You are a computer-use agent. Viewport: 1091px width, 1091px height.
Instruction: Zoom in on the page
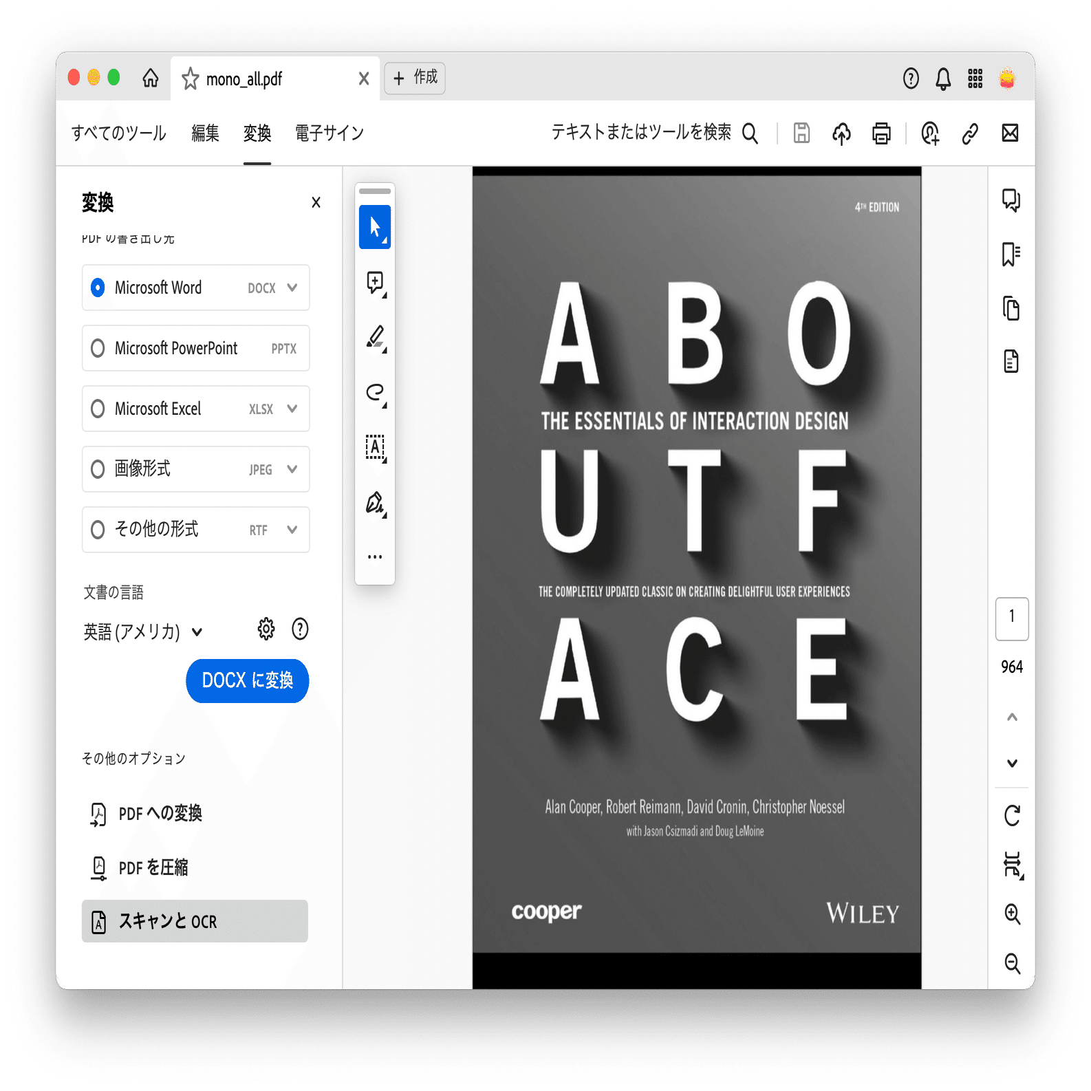click(1012, 914)
